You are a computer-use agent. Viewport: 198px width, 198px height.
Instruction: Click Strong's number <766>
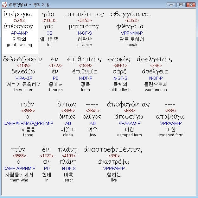pyautogui.click(x=156, y=65)
